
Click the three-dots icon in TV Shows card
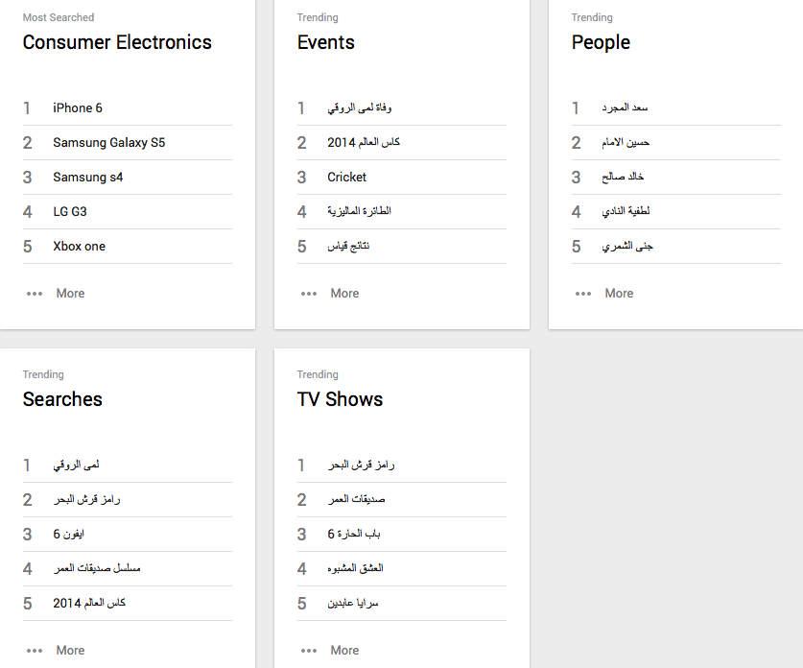pyautogui.click(x=309, y=651)
